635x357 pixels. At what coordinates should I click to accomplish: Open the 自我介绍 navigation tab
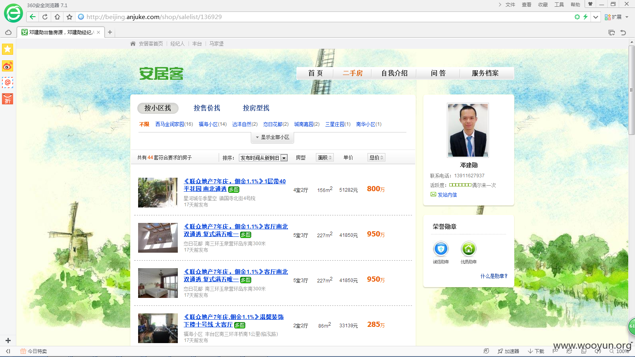394,73
